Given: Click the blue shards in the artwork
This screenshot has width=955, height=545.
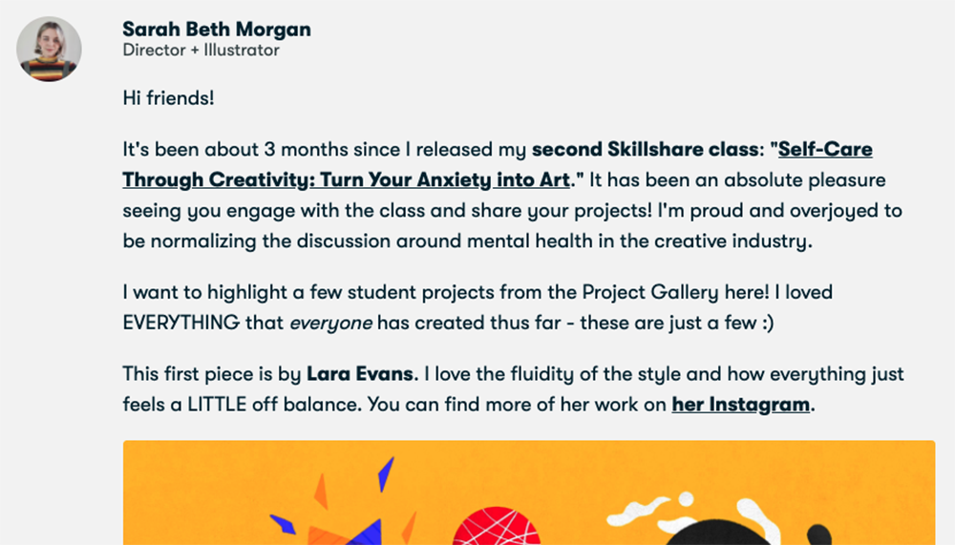Looking at the screenshot, I should [x=386, y=474].
